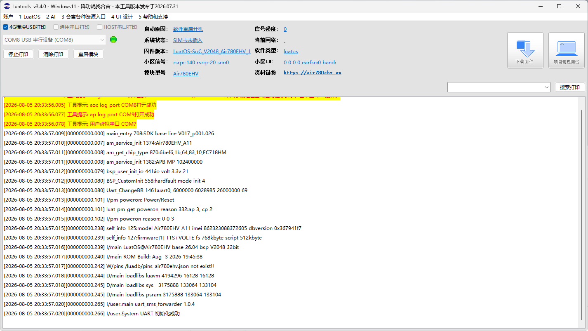Select log line 'ap log port COM9打开成功'

79,115
